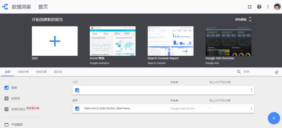Click the user account avatar
This screenshot has height=128, width=282.
pos(277,7)
